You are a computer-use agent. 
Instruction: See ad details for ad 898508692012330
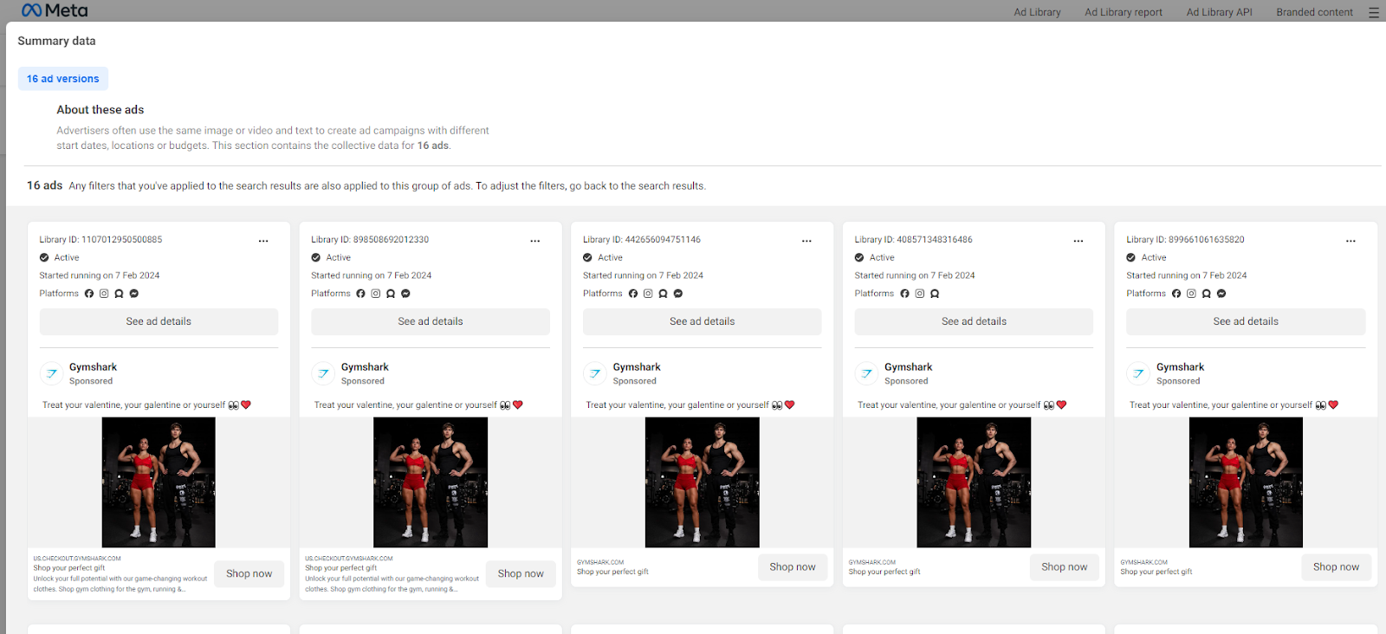tap(431, 321)
